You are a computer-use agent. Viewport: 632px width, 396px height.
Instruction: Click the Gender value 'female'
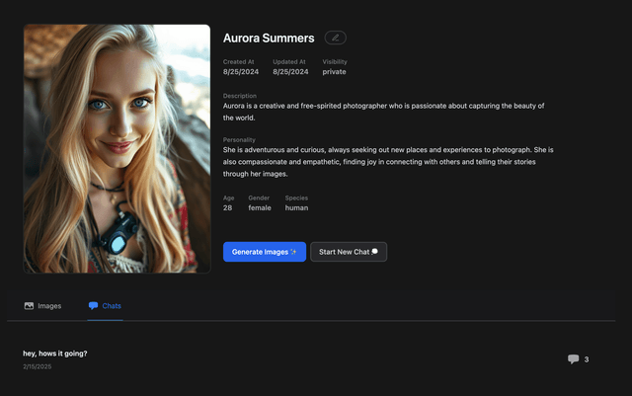point(260,207)
